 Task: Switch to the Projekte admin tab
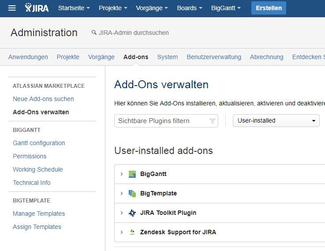(x=68, y=57)
